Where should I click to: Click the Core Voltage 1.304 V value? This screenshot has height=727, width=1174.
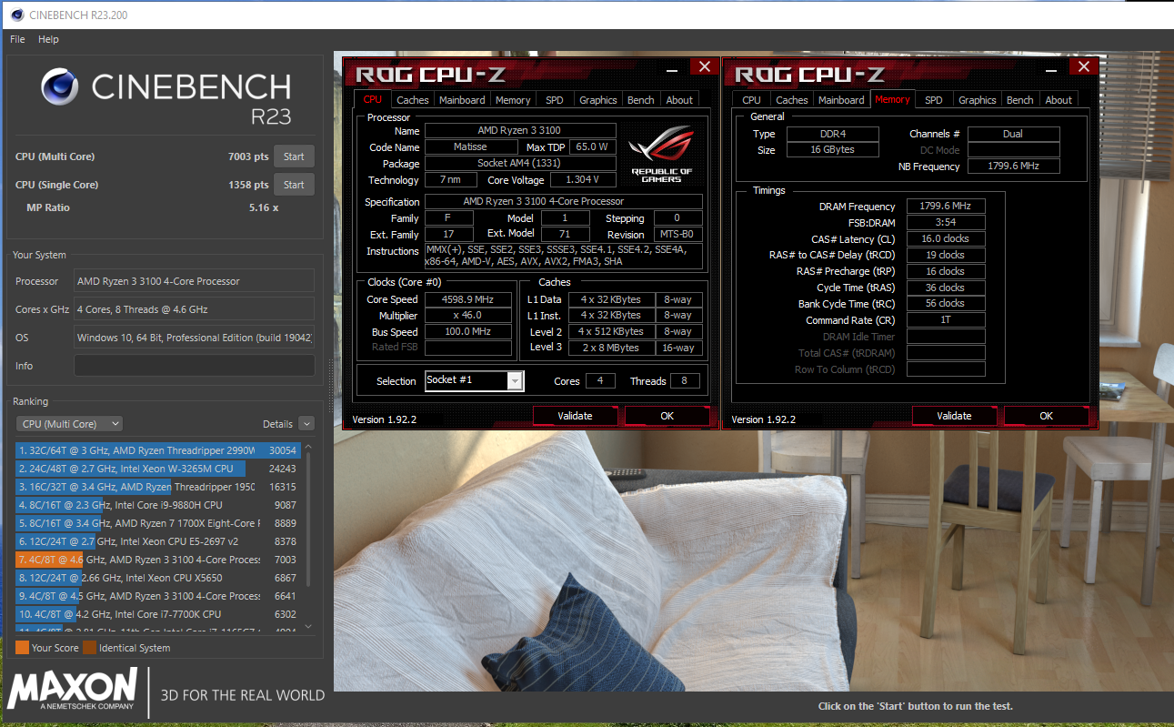[582, 180]
